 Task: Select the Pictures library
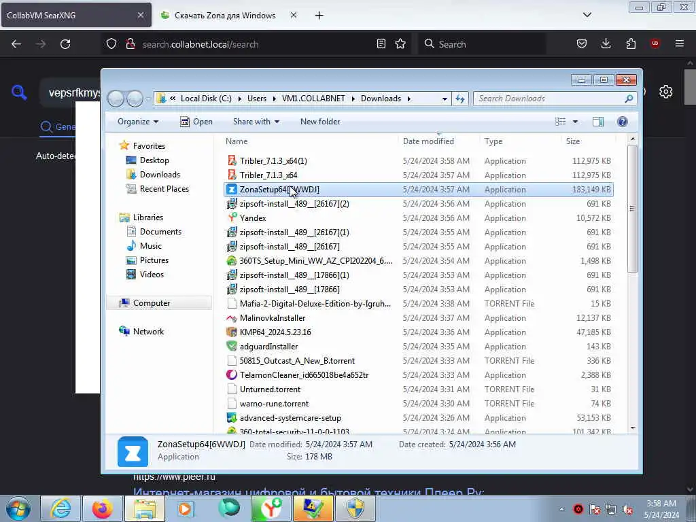(x=154, y=260)
